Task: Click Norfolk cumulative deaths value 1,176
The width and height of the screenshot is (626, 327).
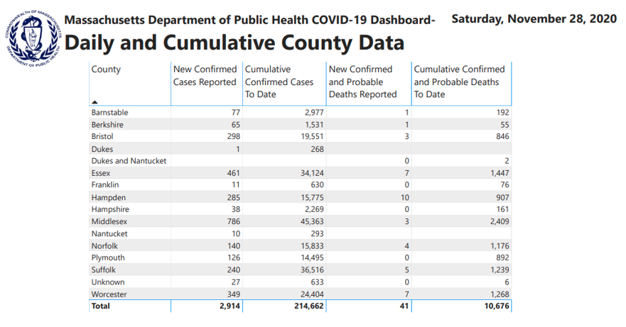Action: 500,246
